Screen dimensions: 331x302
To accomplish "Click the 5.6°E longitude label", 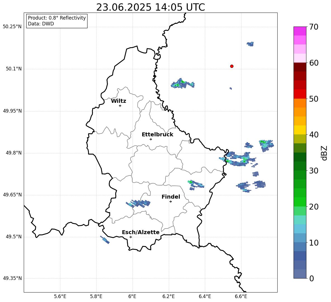I will (x=60, y=297).
